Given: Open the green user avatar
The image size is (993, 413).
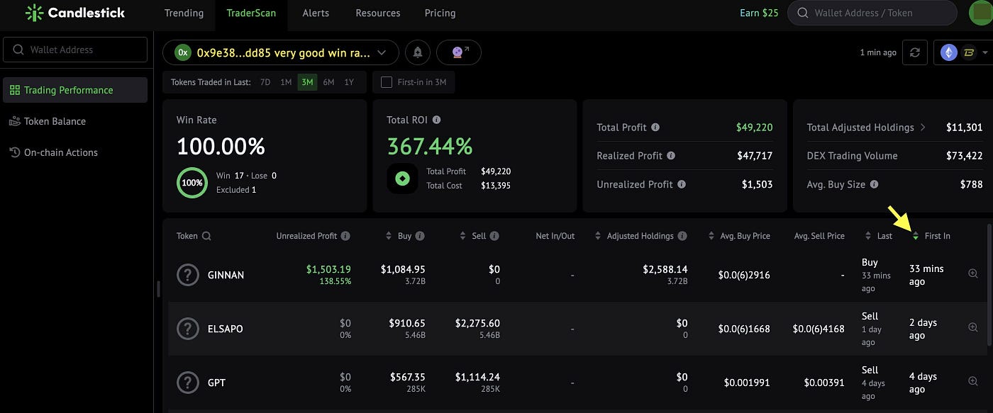Looking at the screenshot, I should (981, 13).
